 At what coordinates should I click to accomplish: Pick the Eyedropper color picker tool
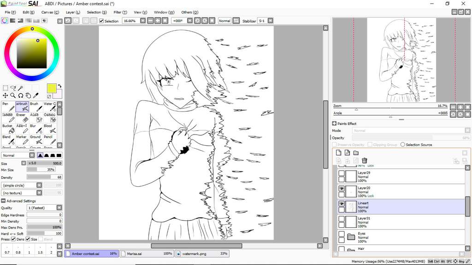click(x=35, y=95)
